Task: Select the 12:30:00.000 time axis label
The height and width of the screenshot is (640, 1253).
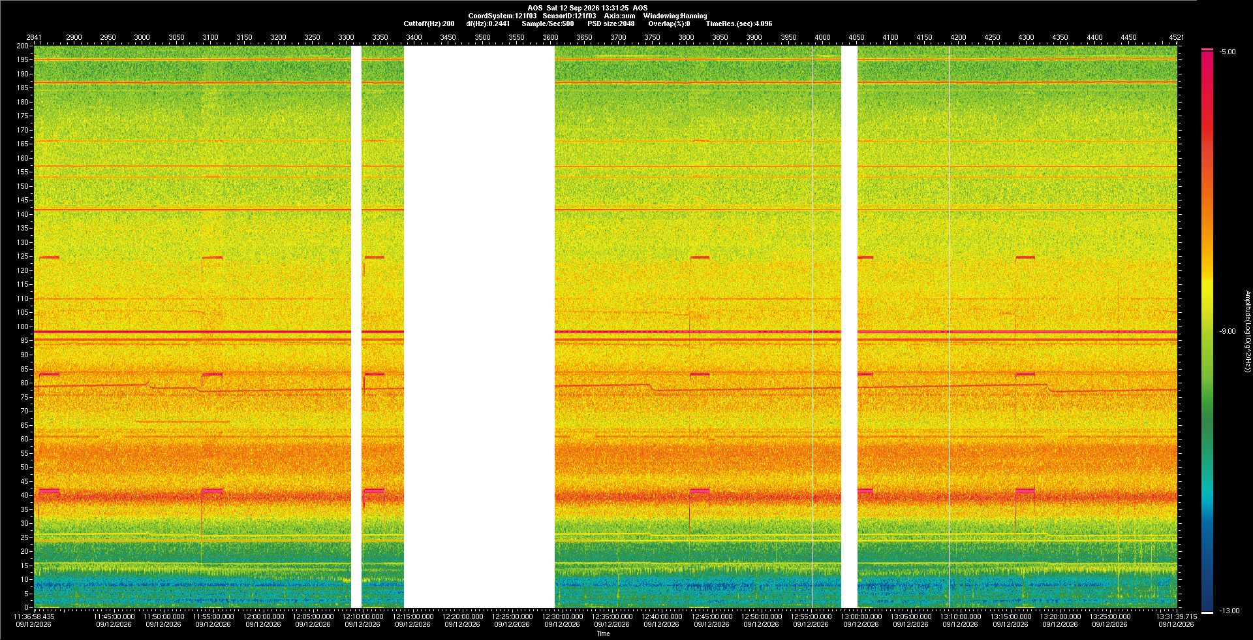Action: pos(562,616)
